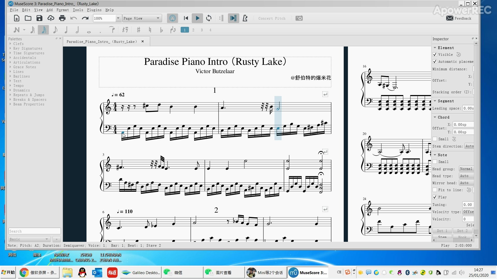Enable Small checkbox under Chord
Image resolution: width=497 pixels, height=279 pixels.
tap(435, 139)
